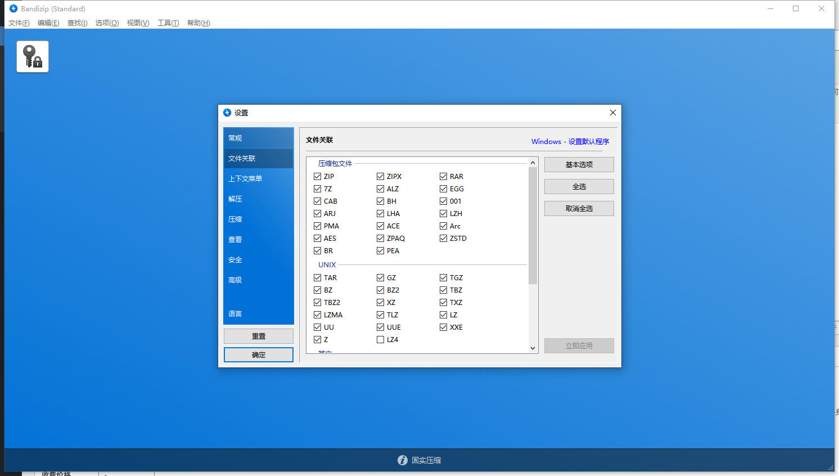Image resolution: width=839 pixels, height=476 pixels.
Task: Disable the 7Z association checkbox
Action: pos(318,189)
